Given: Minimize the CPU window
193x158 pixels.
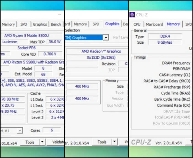Looking at the screenshot, I should click(x=59, y=15).
